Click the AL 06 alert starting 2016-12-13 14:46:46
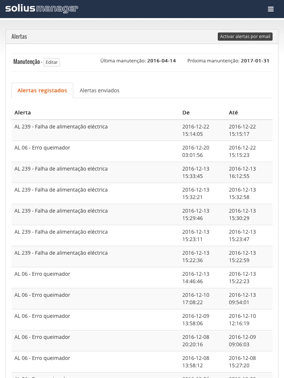The height and width of the screenshot is (378, 284). [42, 274]
